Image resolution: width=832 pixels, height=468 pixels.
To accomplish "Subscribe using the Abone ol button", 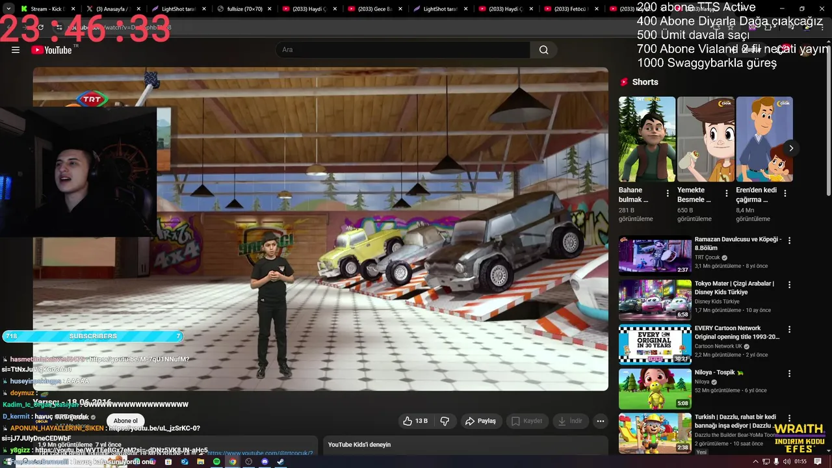I will 125,421.
